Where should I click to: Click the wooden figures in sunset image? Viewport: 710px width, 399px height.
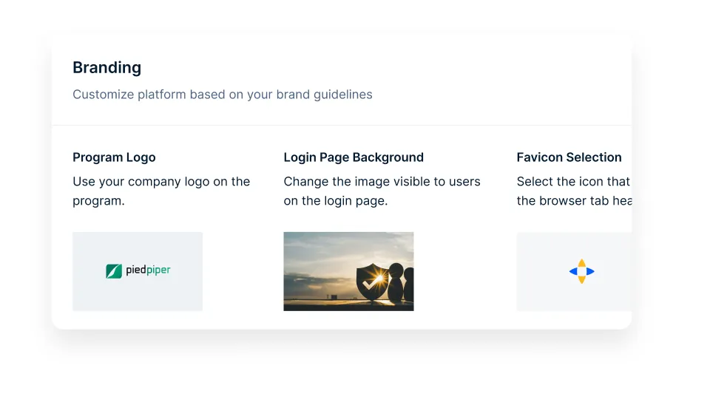tap(401, 283)
